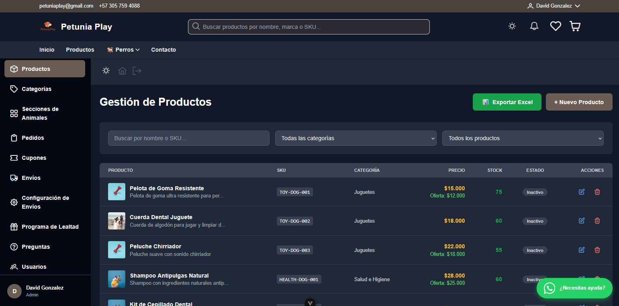The image size is (619, 306).
Task: Click the Shampoo Antipulgas Natural product thumbnail
Action: point(116,279)
